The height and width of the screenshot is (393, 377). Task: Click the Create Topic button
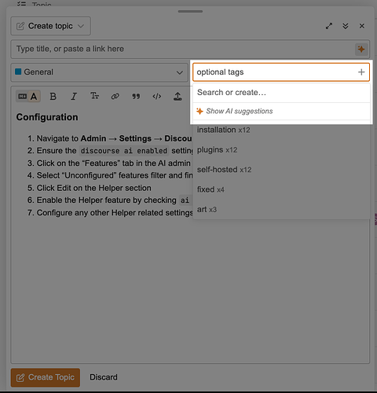click(x=46, y=377)
